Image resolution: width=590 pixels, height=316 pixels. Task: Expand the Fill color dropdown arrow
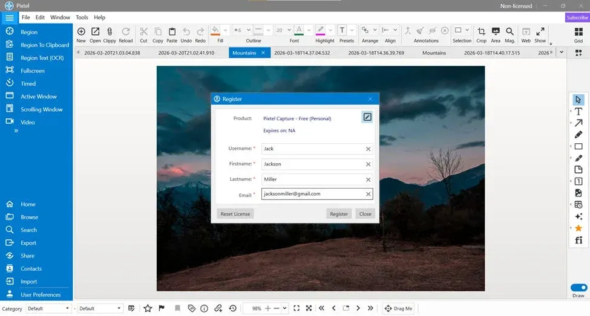tap(225, 30)
